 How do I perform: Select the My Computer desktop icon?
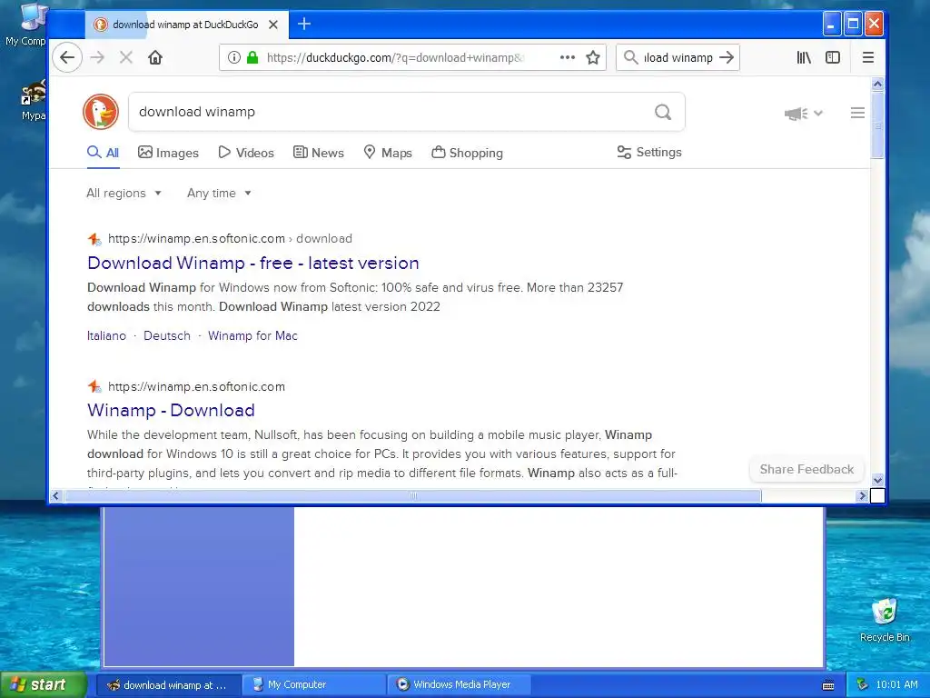27,25
